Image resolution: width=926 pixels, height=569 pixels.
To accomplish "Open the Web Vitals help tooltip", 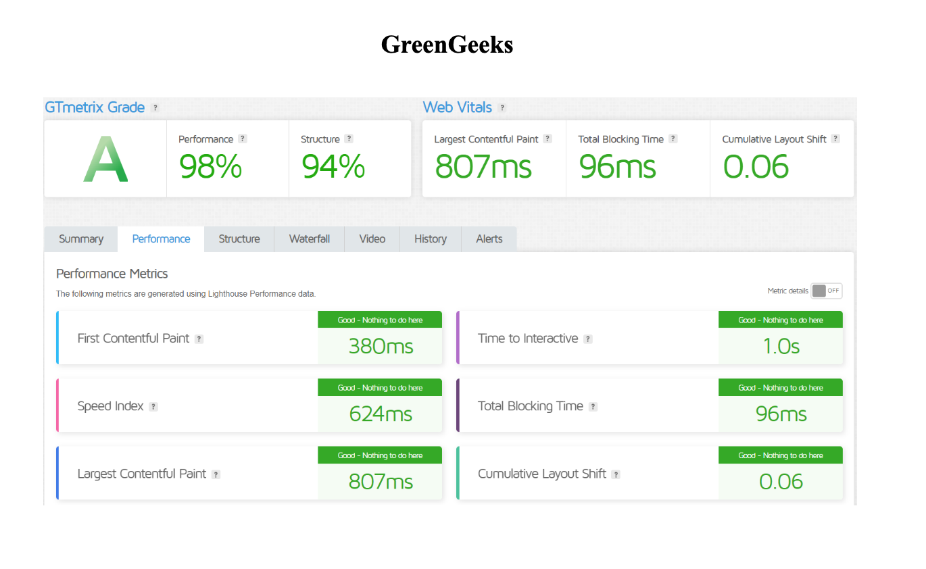I will [502, 107].
